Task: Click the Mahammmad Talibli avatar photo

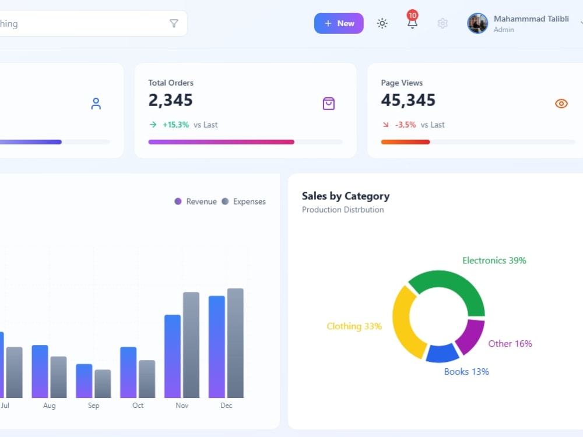Action: (x=477, y=23)
